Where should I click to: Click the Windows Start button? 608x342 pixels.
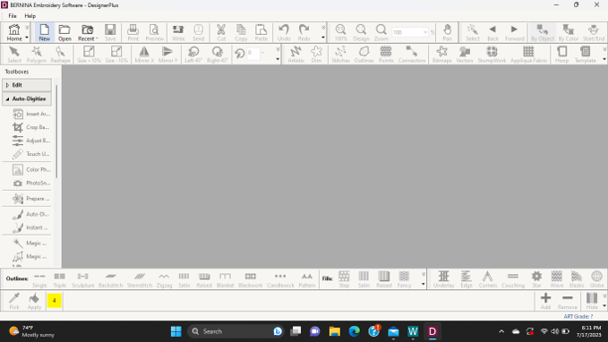click(x=176, y=331)
